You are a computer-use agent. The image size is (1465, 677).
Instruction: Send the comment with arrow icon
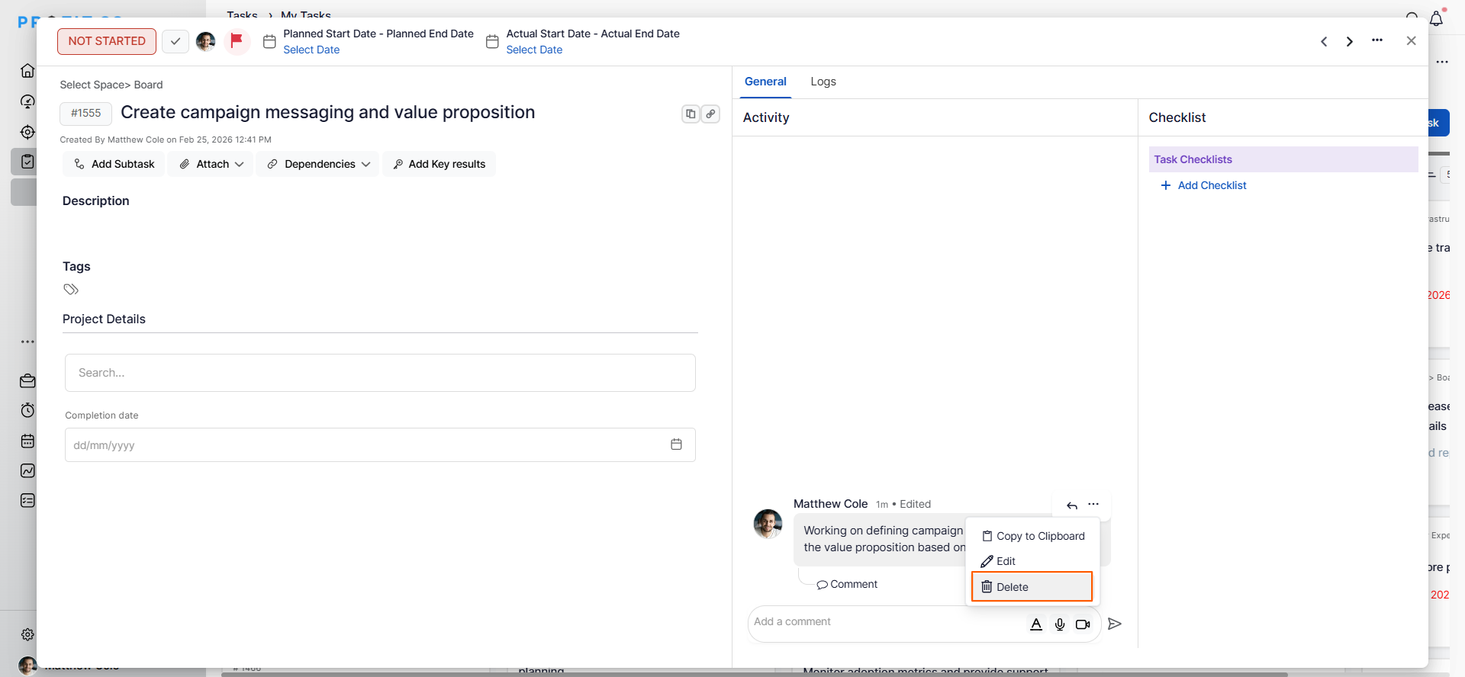[x=1115, y=624]
